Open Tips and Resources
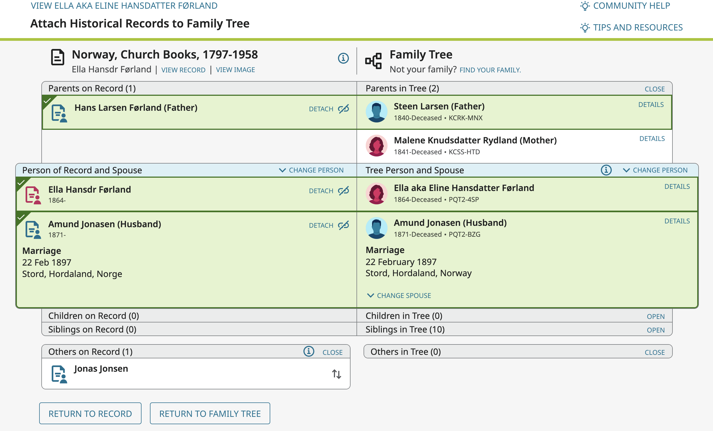This screenshot has width=713, height=431. [x=631, y=27]
